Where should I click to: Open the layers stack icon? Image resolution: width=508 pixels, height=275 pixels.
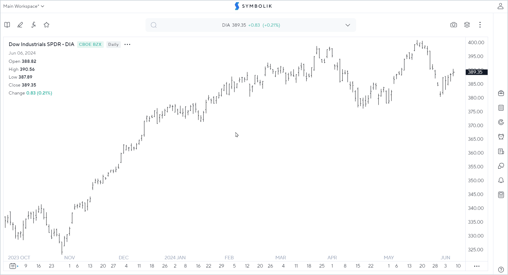(467, 25)
